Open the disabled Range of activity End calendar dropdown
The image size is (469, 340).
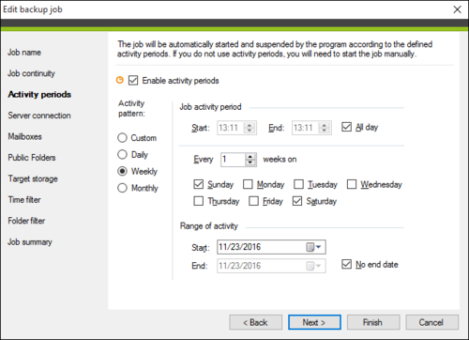[x=313, y=266]
